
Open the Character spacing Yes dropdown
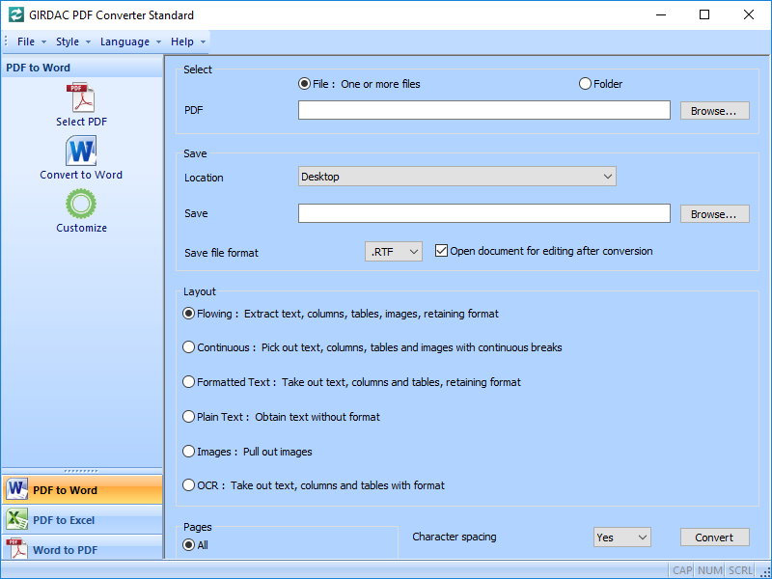pos(621,538)
